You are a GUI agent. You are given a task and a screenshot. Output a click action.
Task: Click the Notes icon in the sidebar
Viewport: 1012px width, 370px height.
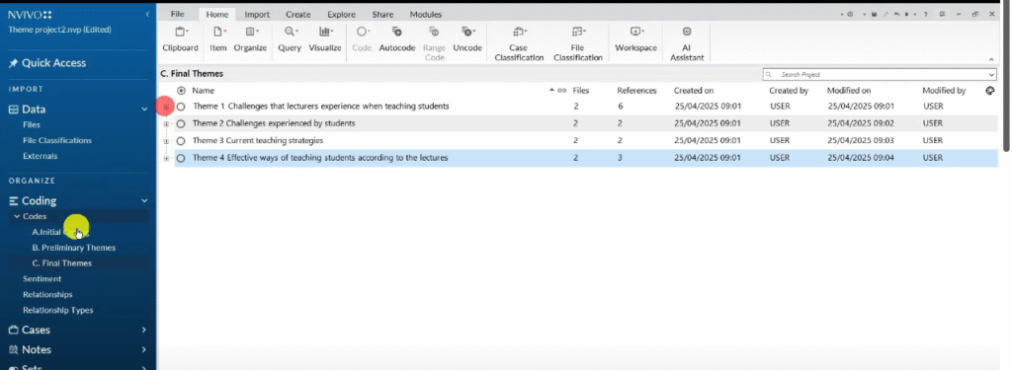pos(13,350)
